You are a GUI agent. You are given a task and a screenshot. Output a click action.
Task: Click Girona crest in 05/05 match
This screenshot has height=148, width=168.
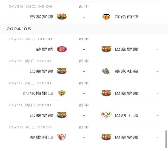point(62,49)
